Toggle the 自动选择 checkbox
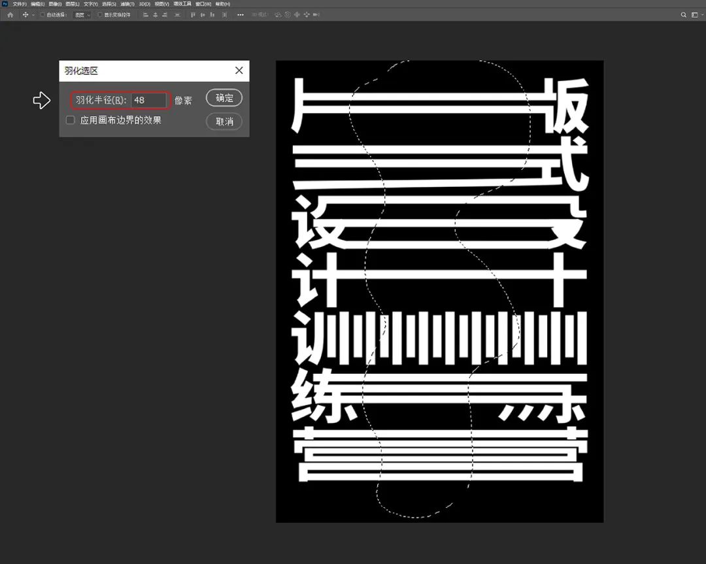This screenshot has height=564, width=706. (x=42, y=14)
